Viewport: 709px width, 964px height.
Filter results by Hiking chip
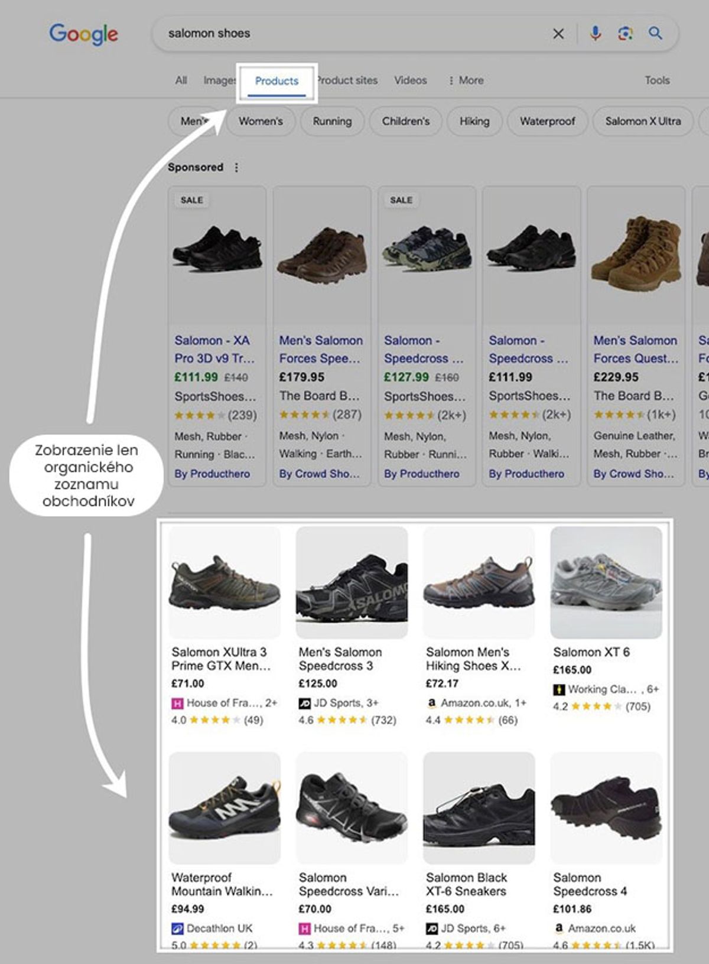pyautogui.click(x=474, y=121)
